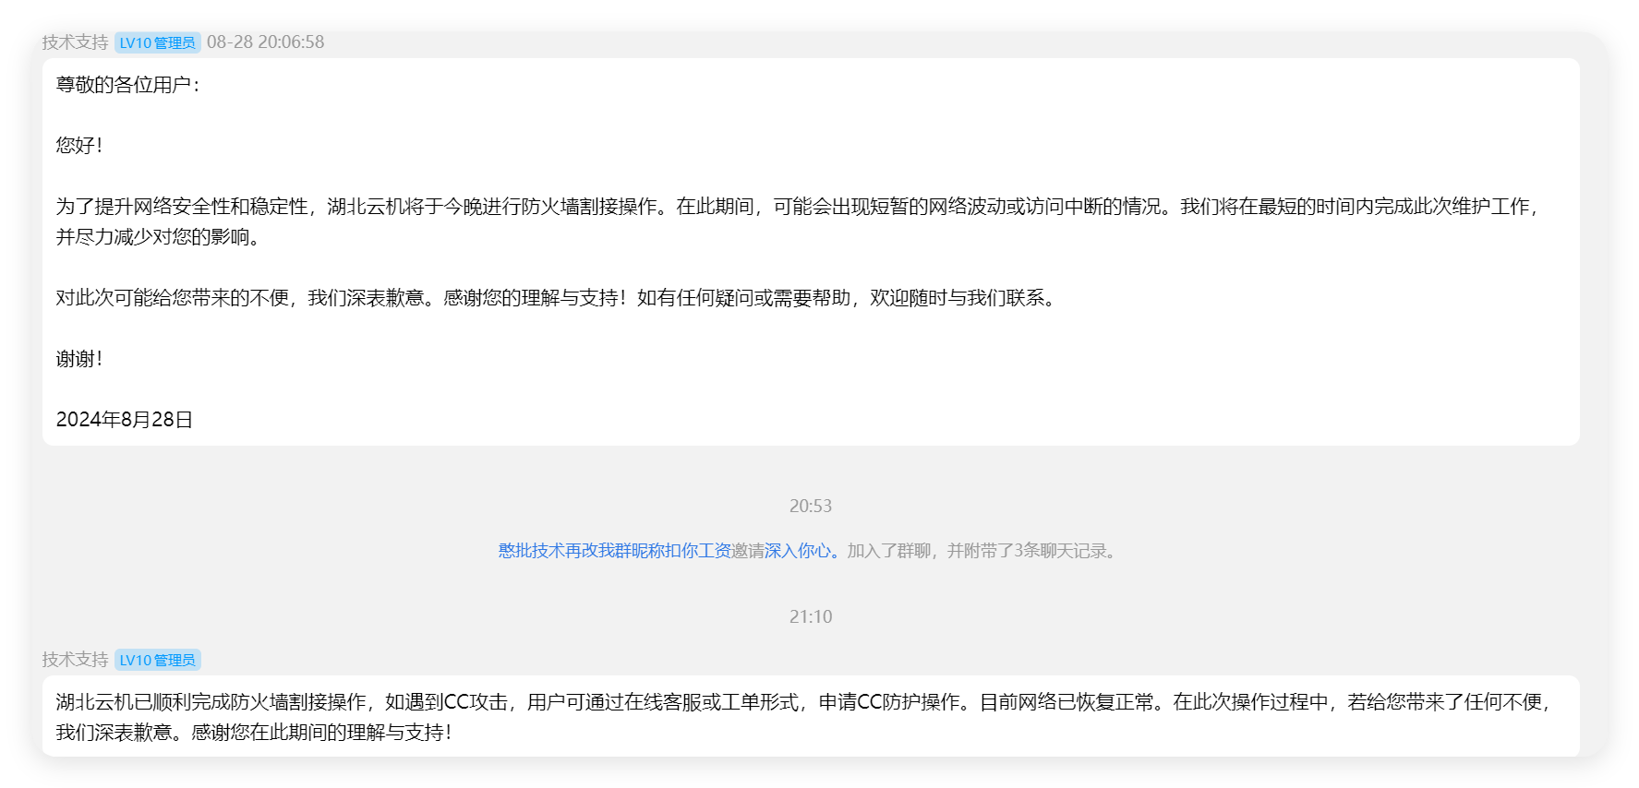This screenshot has width=1639, height=788.
Task: Click the line 您好！
Action: pos(79,145)
